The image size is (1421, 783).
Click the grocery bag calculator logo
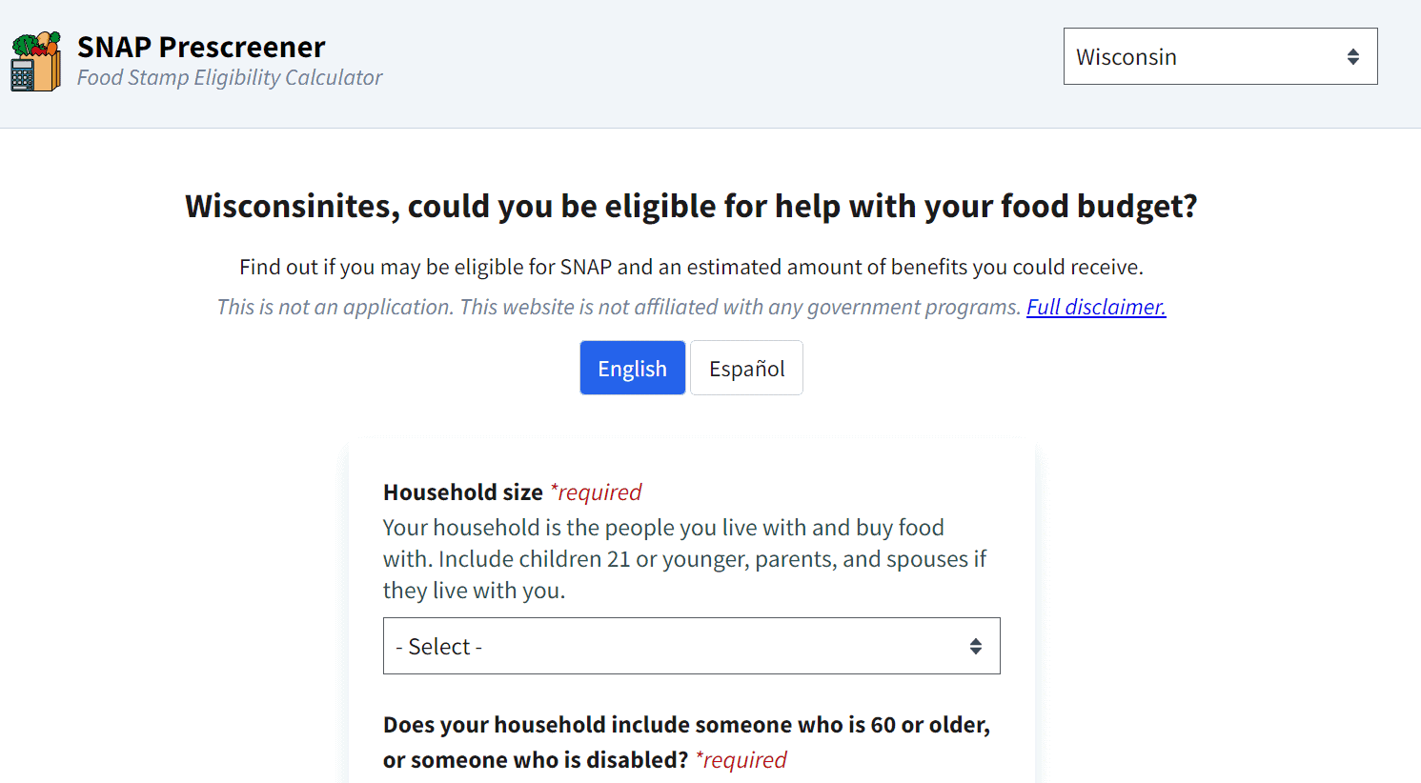click(x=35, y=62)
